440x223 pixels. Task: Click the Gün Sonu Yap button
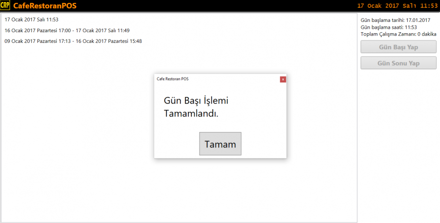point(398,63)
